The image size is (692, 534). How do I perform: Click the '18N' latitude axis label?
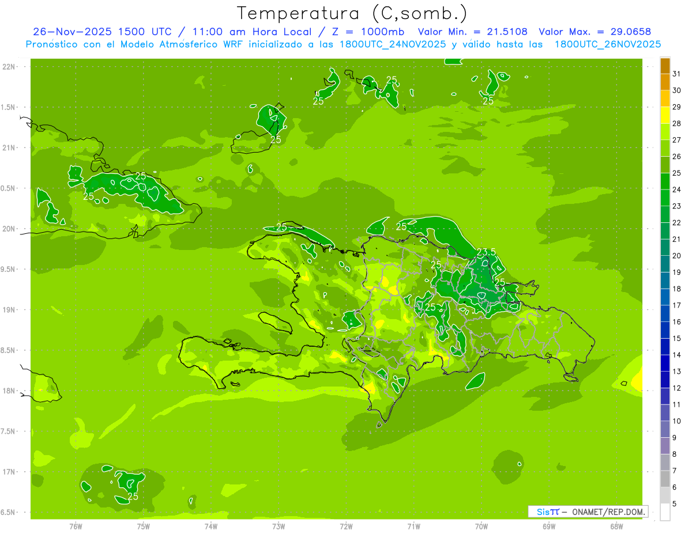(9, 391)
